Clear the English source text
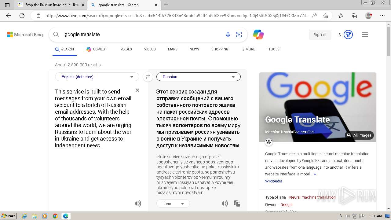 coord(137,90)
